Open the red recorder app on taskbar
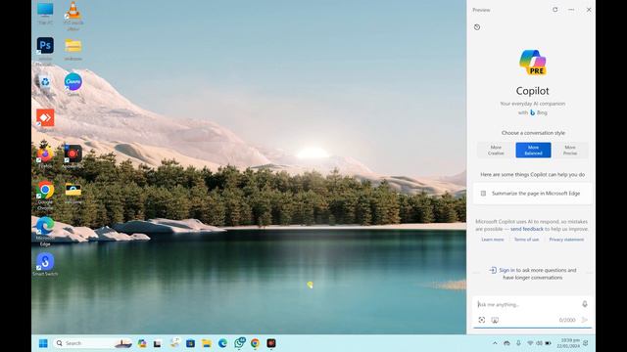 (x=271, y=343)
